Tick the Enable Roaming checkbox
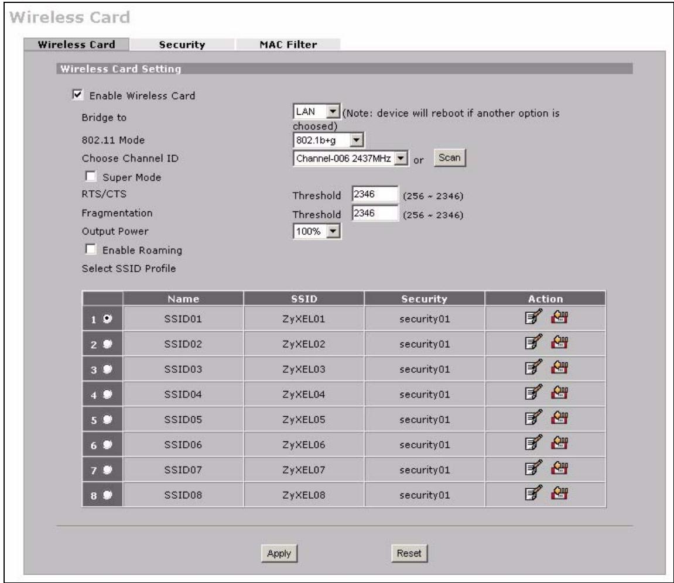674x583 pixels. point(91,249)
